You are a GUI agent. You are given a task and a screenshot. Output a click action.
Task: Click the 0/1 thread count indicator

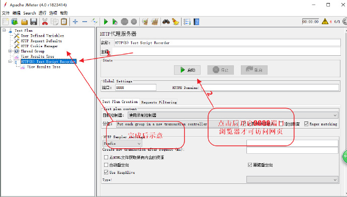pyautogui.click(x=337, y=22)
